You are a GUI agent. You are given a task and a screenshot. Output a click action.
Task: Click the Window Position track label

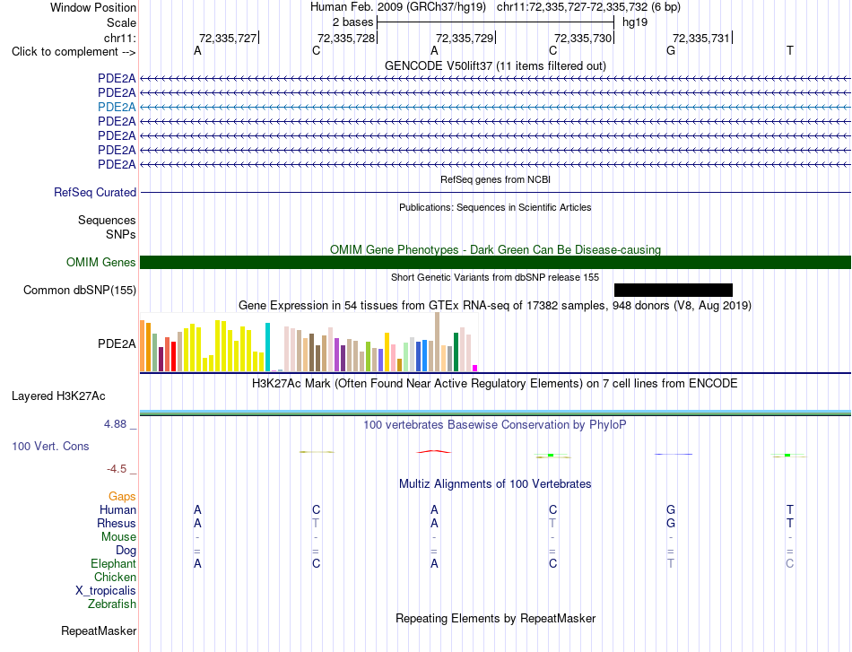(x=93, y=7)
